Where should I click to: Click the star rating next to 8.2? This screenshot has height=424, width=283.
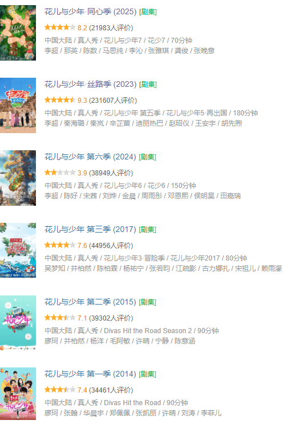(60, 27)
